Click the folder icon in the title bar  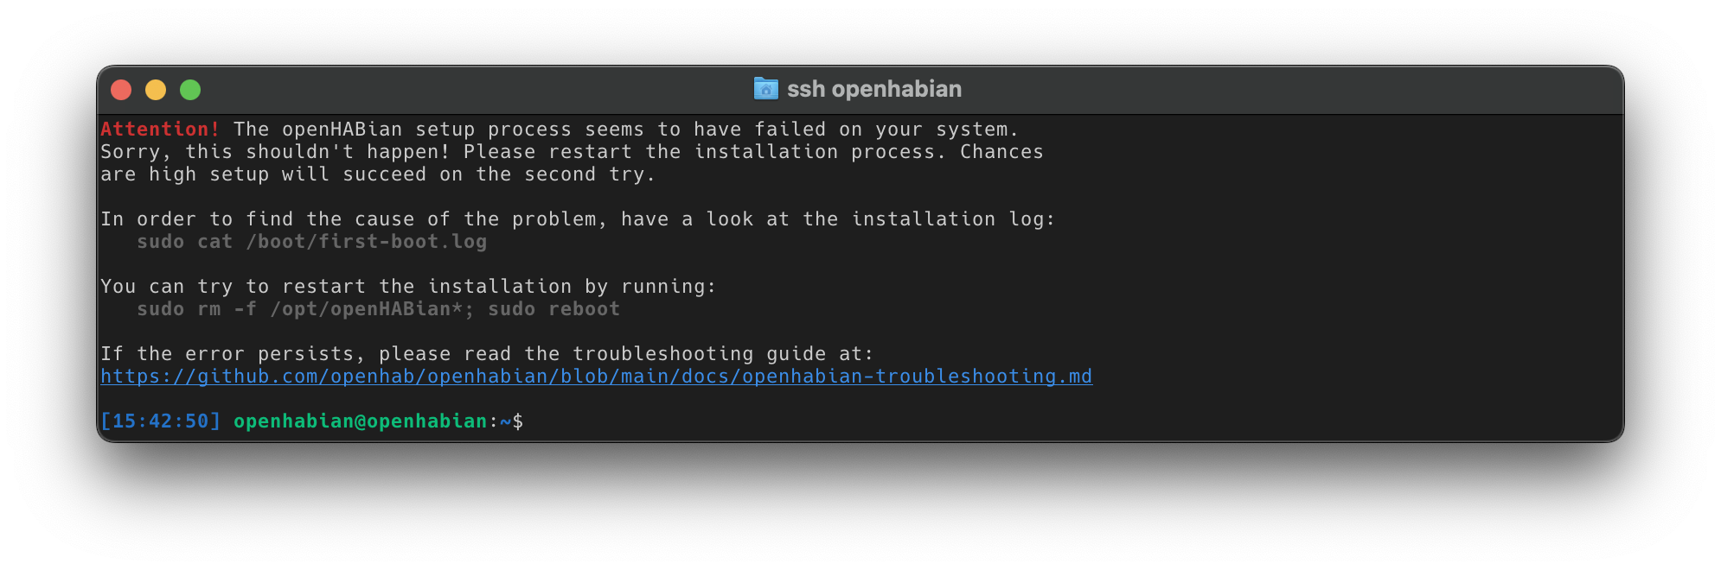click(x=765, y=88)
